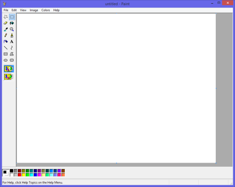Screen dimensions: 235x187
Task: Select the Curve tool
Action: 12,48
